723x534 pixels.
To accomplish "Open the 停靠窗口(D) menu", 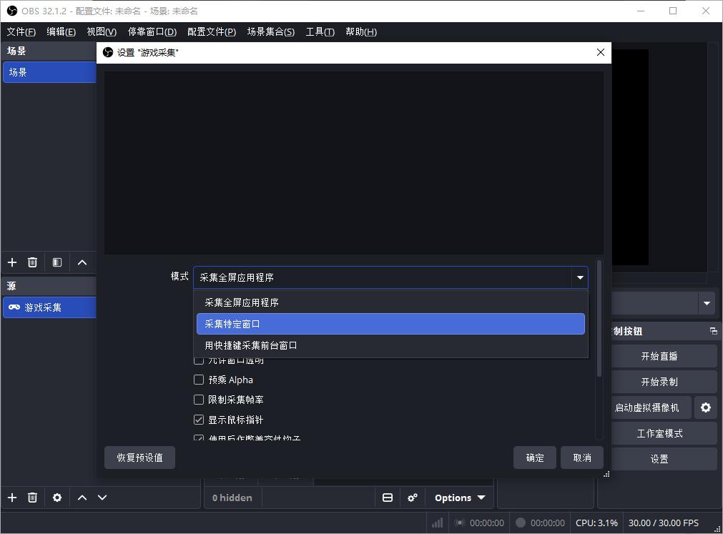I will pos(152,31).
